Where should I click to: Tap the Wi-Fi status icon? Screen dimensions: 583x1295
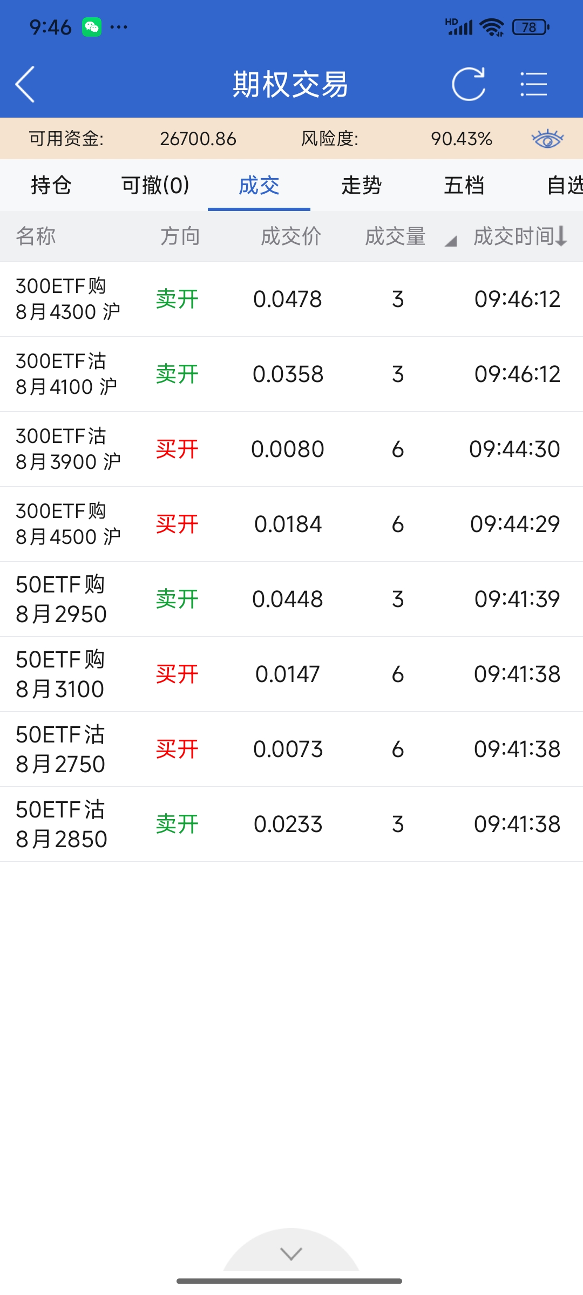point(492,27)
